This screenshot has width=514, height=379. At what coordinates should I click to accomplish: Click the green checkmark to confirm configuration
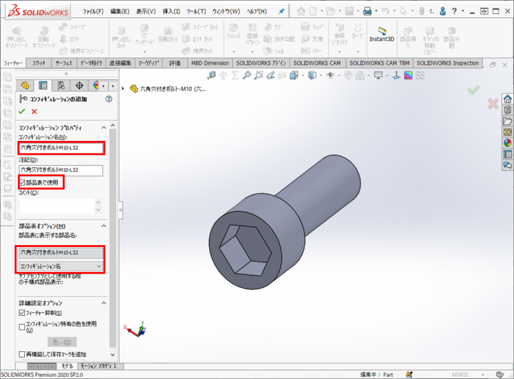(22, 111)
